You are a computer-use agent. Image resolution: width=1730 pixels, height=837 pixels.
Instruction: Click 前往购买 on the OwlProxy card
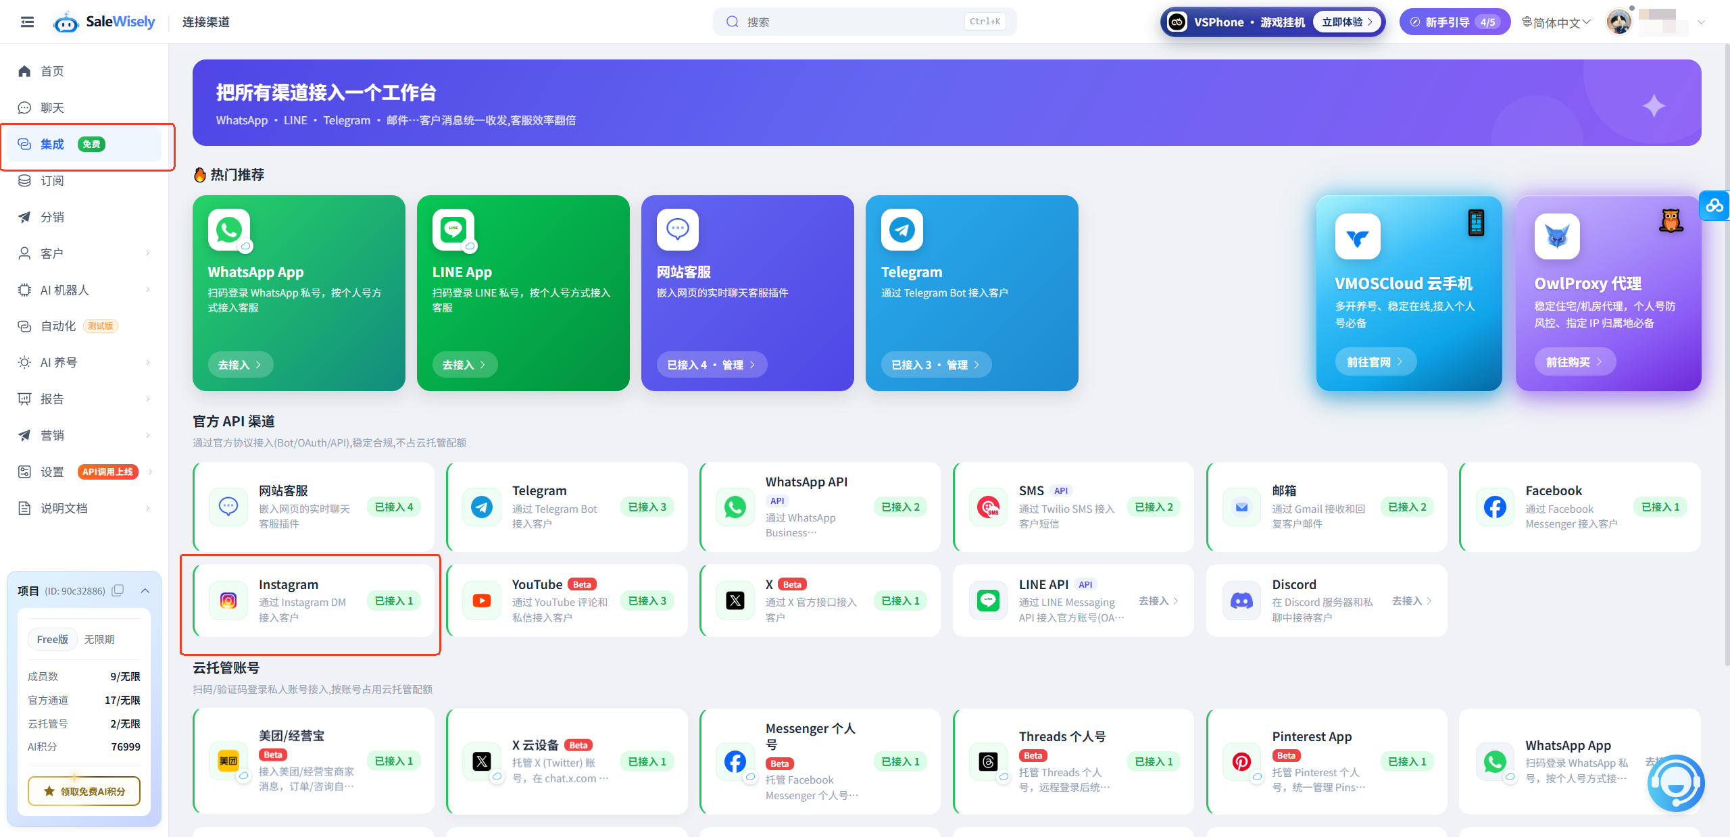click(x=1575, y=362)
